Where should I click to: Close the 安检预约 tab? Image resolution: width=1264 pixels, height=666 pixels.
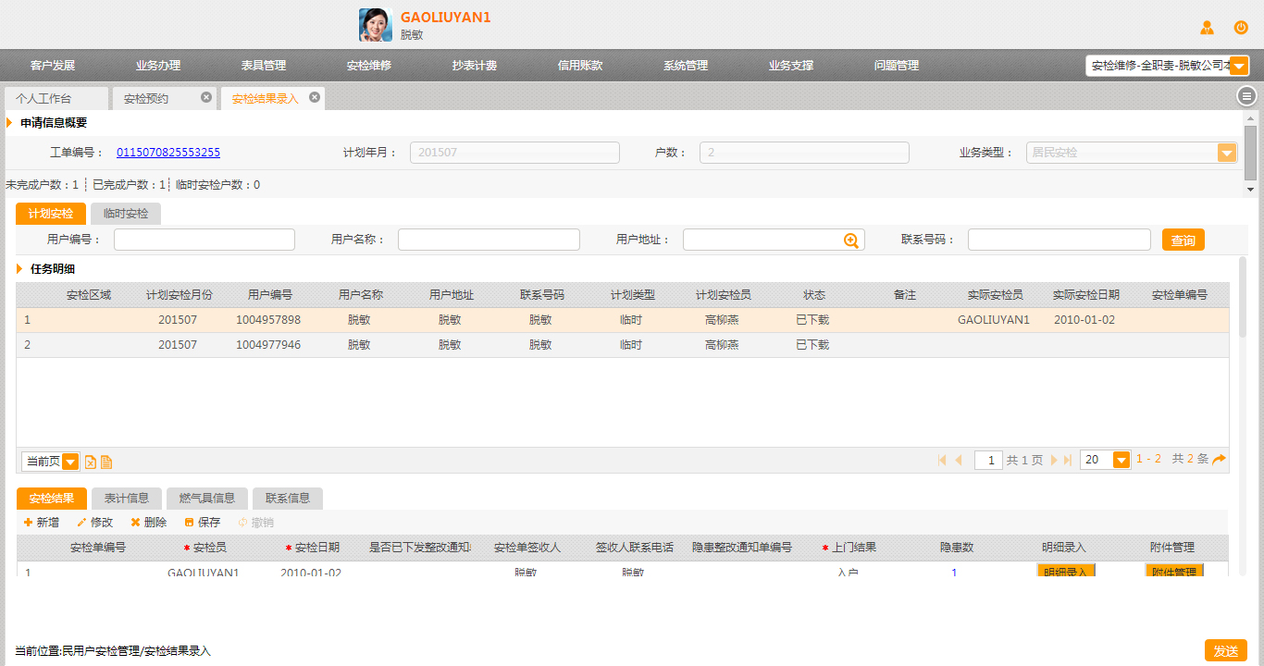tap(206, 97)
